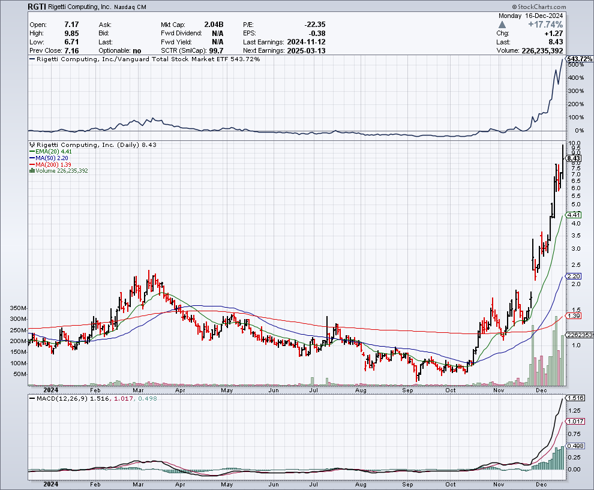
Task: Click the Chg value +1.27
Action: [553, 34]
